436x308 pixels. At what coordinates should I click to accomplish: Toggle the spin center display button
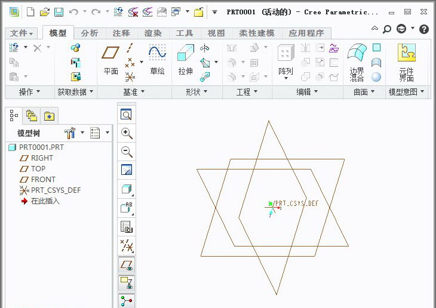coord(126,300)
